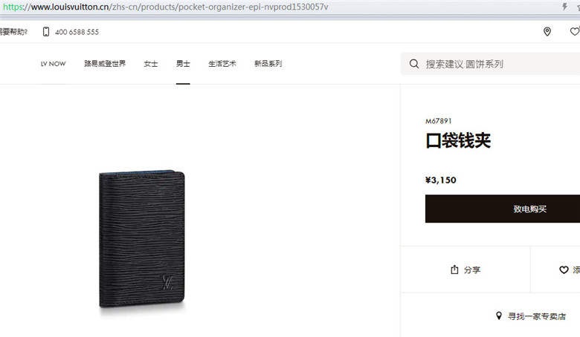Click the heart icon to add to wishlist
The image size is (580, 337).
pos(564,269)
